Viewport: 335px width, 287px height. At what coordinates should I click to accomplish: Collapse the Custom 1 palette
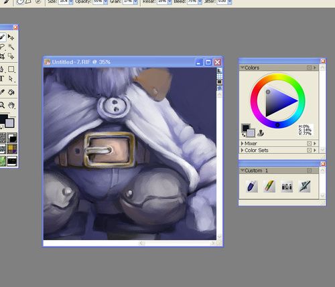coord(242,171)
